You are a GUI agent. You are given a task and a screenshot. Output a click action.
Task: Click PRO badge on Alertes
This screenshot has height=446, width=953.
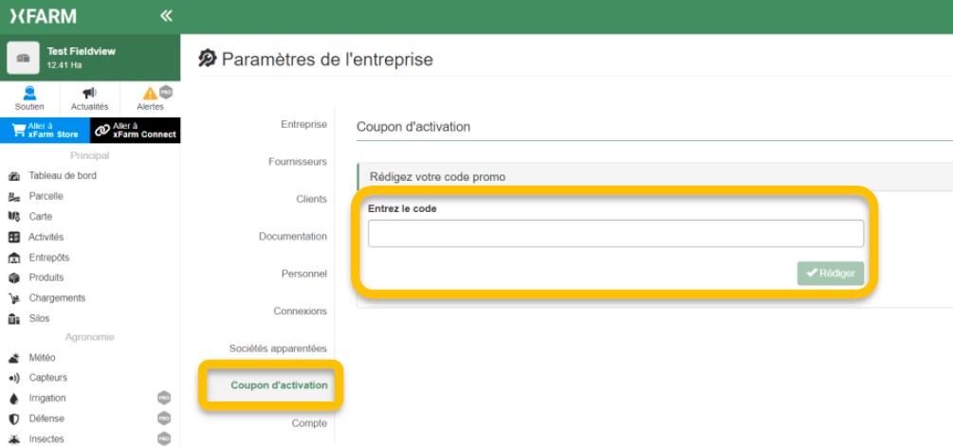coord(166,92)
